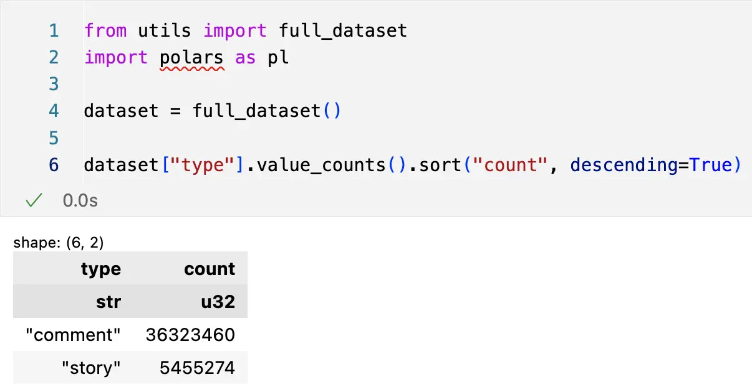Image resolution: width=752 pixels, height=387 pixels.
Task: Click line number 4 in the gutter
Action: point(54,111)
